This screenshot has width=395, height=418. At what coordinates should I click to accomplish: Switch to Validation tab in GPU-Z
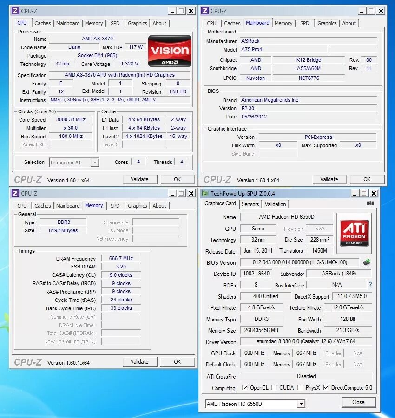(275, 204)
